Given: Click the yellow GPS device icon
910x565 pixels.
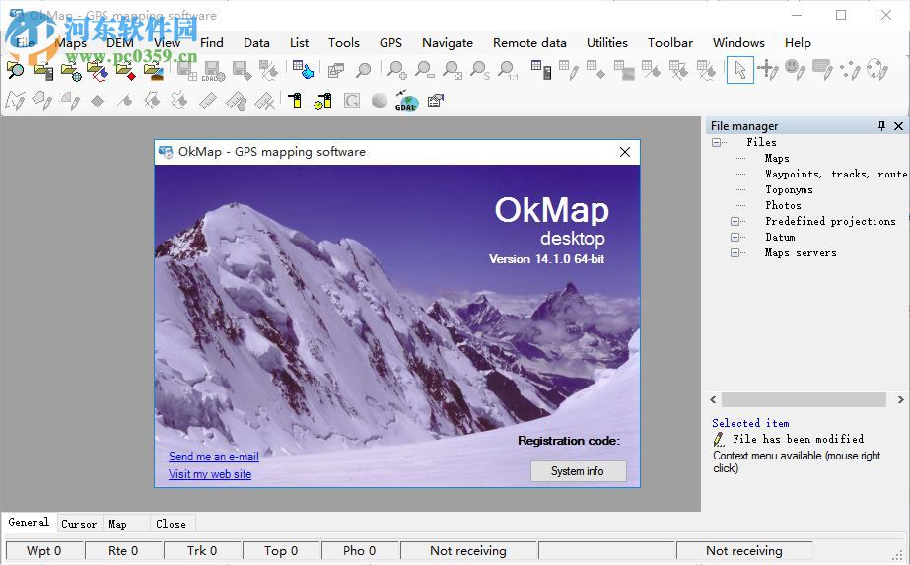Looking at the screenshot, I should pyautogui.click(x=296, y=101).
